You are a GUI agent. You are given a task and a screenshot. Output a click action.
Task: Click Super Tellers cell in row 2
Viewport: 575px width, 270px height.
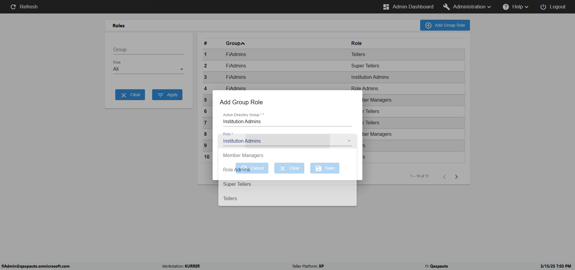tap(365, 66)
